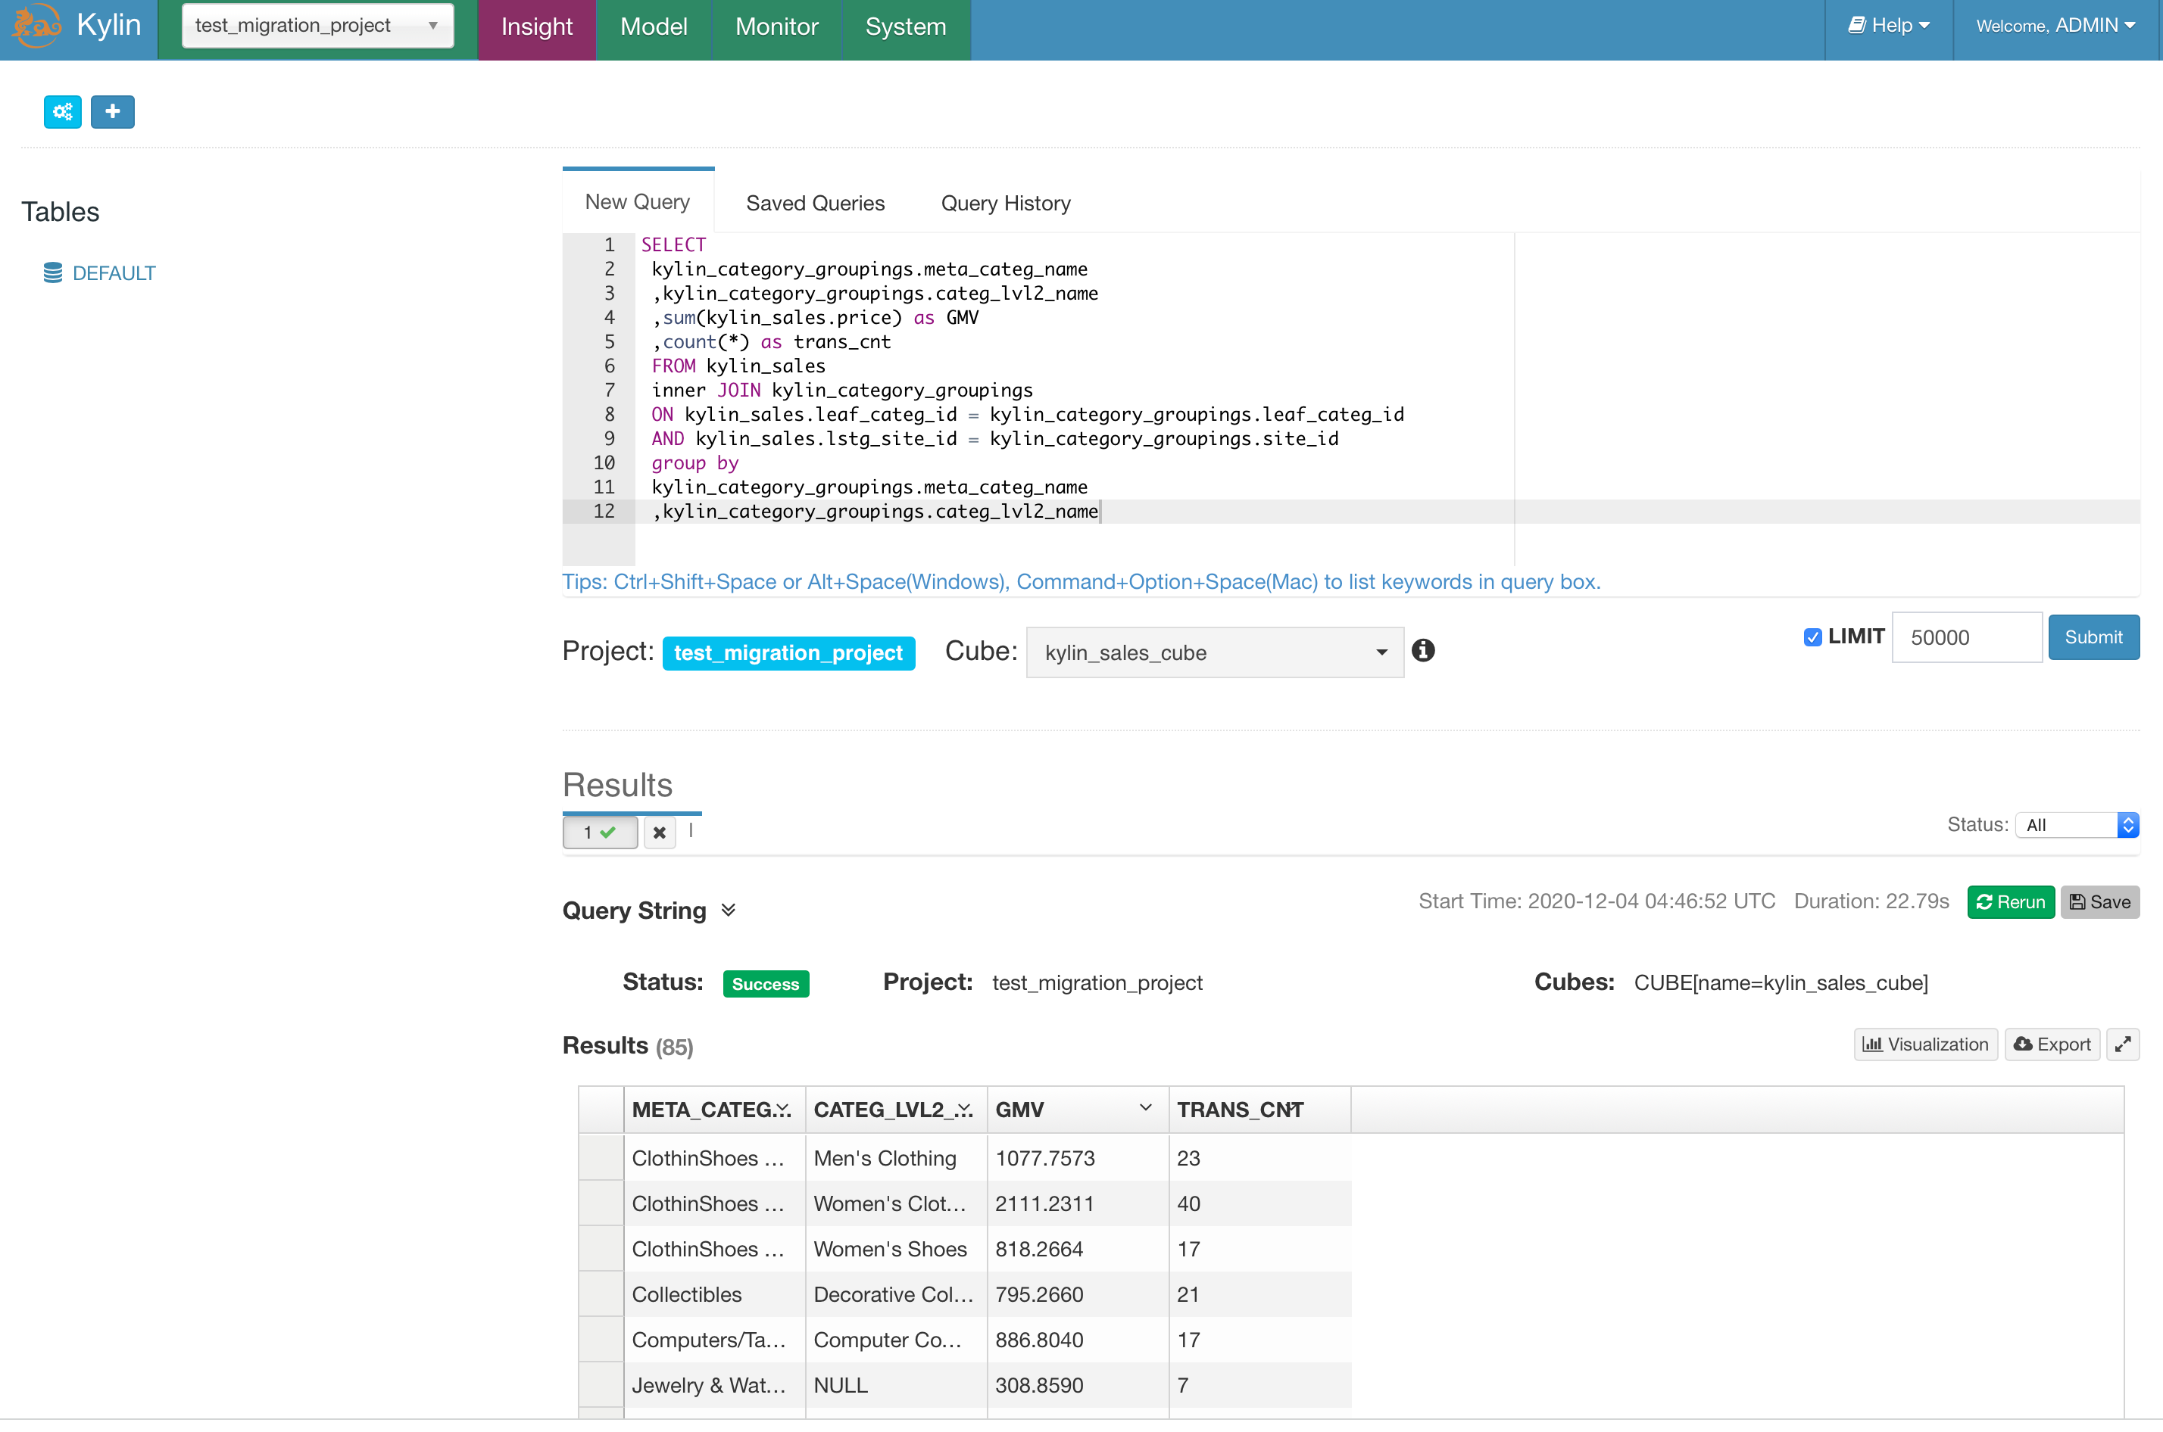Image resolution: width=2163 pixels, height=1432 pixels.
Task: Click the fullscreen expand results icon
Action: [2122, 1044]
